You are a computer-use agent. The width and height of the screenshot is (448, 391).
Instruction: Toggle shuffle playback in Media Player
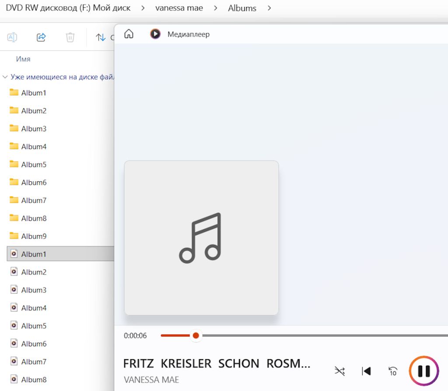pos(339,371)
